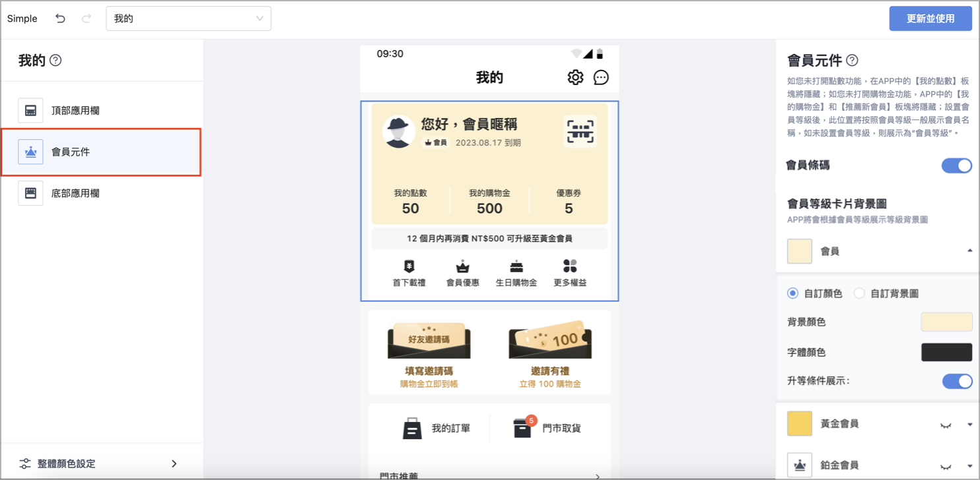The height and width of the screenshot is (480, 980).
Task: Click the 黃金會員 yellow thumbnail
Action: click(800, 423)
